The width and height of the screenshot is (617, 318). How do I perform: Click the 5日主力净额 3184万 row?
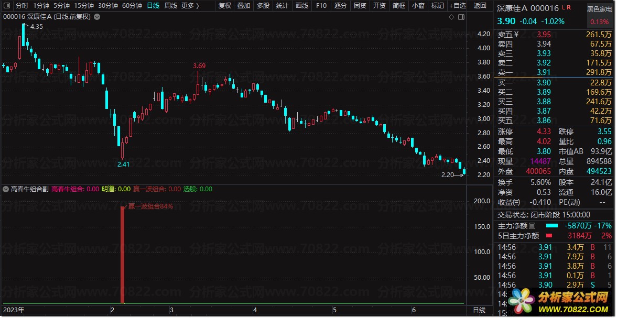[555, 236]
